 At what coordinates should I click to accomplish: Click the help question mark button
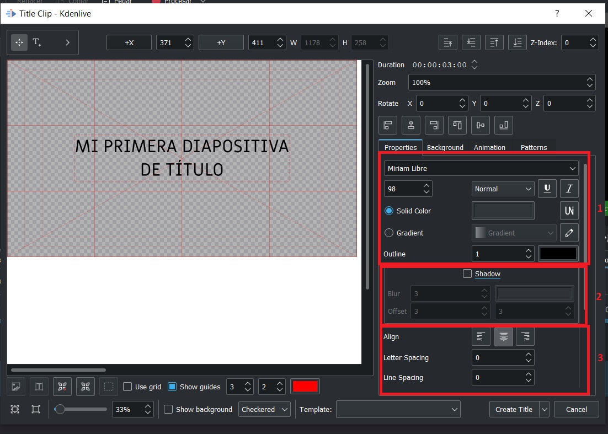(x=557, y=14)
